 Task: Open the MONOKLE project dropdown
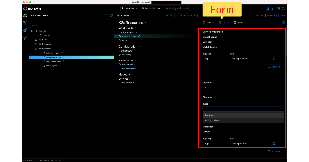coord(130,8)
